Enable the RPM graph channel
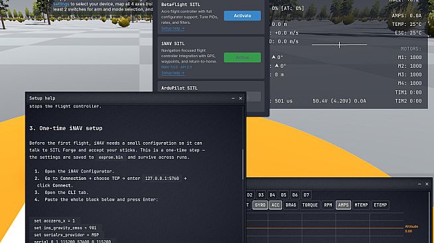This screenshot has height=243, width=434. (x=328, y=205)
